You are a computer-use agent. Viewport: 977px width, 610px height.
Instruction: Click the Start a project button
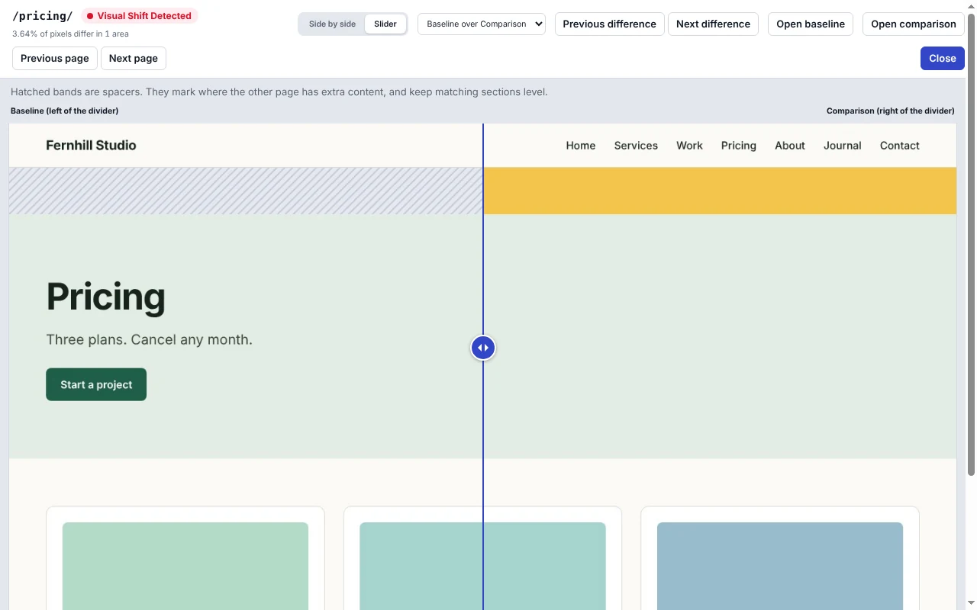(x=96, y=384)
